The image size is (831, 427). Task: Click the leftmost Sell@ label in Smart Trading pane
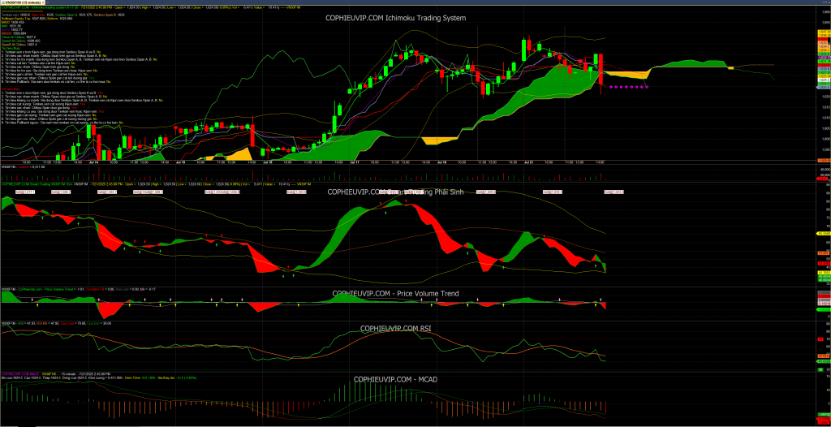tap(25, 192)
